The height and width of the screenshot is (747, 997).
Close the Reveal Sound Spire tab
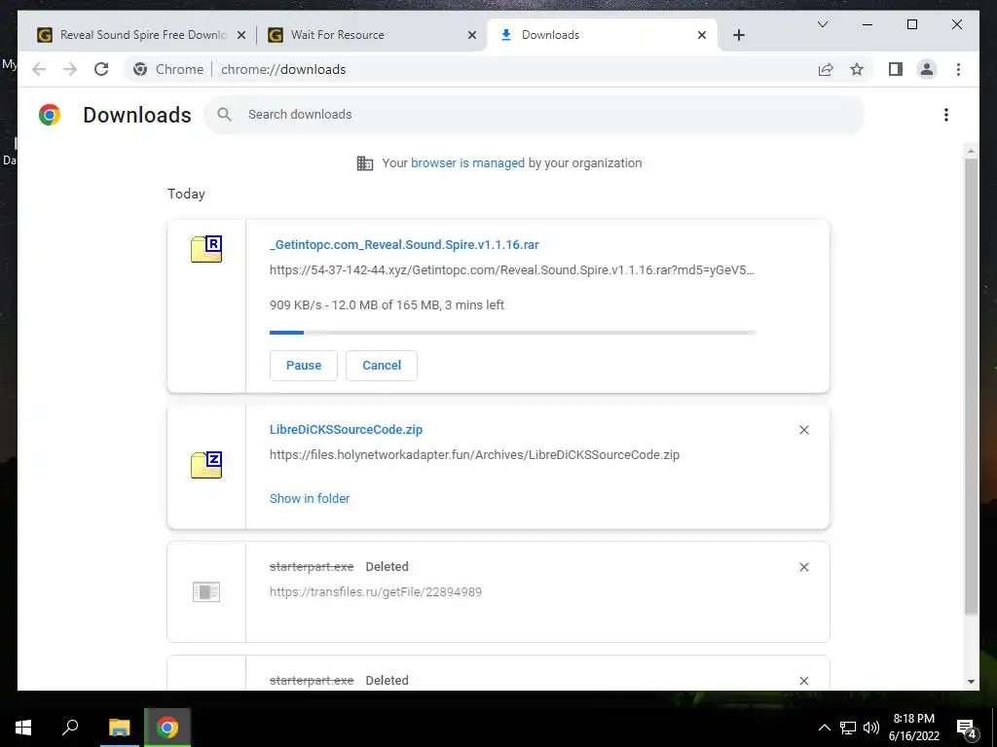(241, 35)
